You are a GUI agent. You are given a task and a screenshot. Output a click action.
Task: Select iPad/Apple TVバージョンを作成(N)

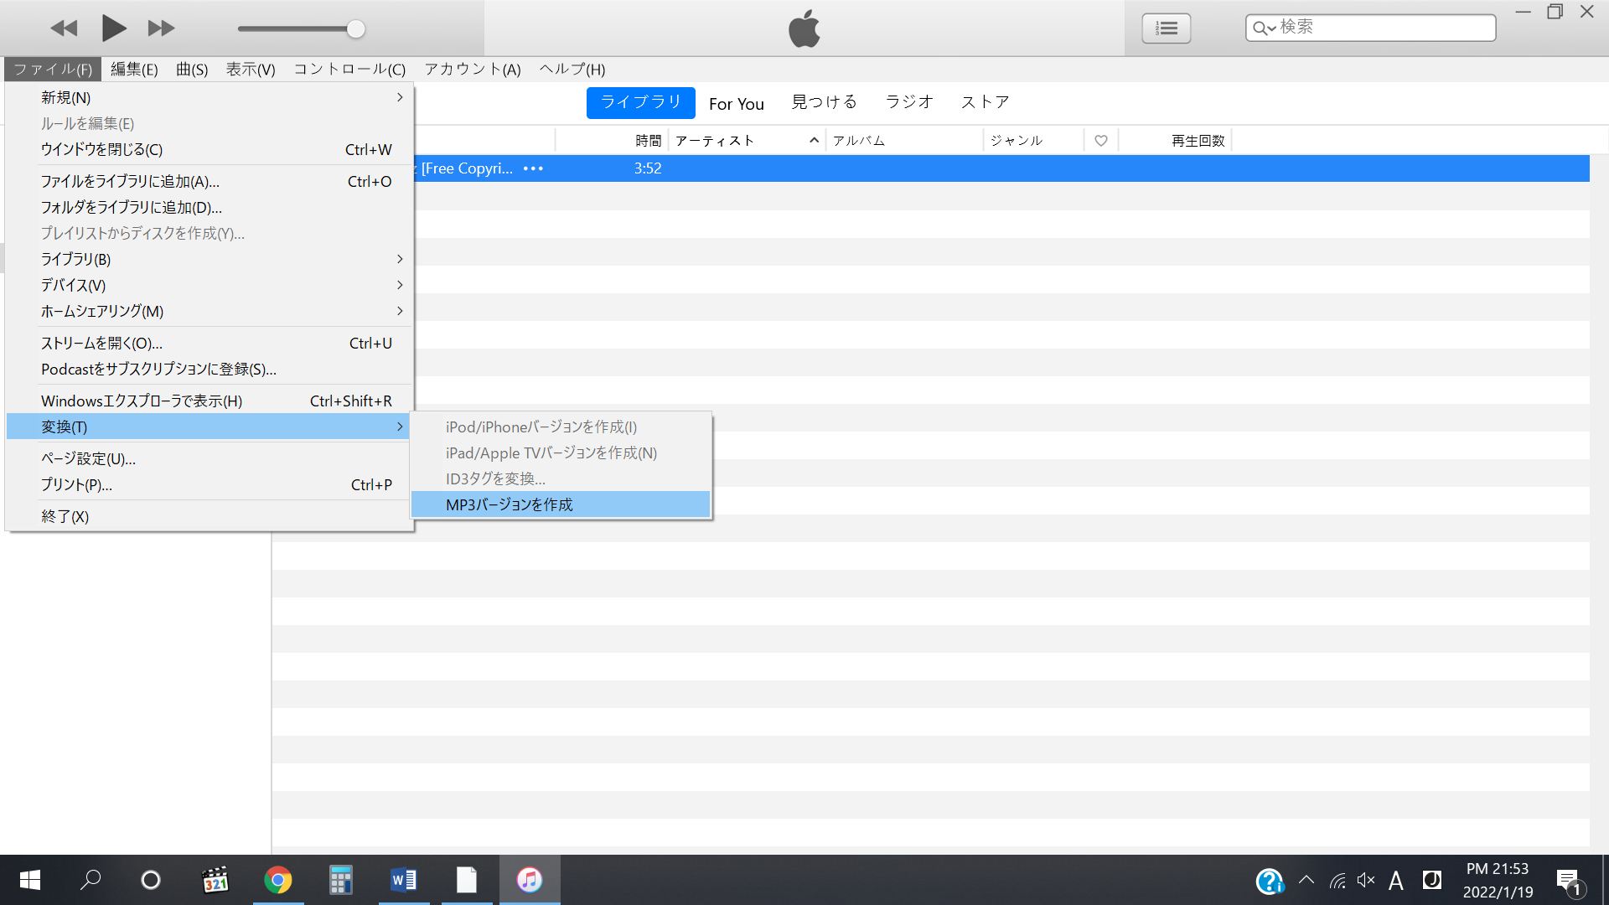coord(561,453)
